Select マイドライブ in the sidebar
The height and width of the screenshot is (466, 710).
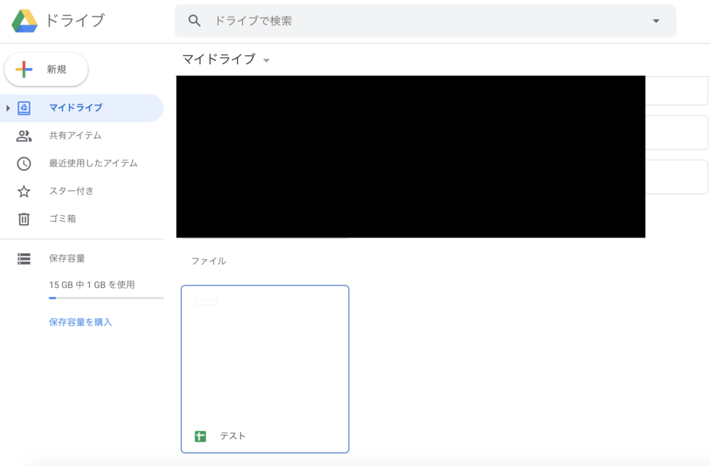point(76,108)
